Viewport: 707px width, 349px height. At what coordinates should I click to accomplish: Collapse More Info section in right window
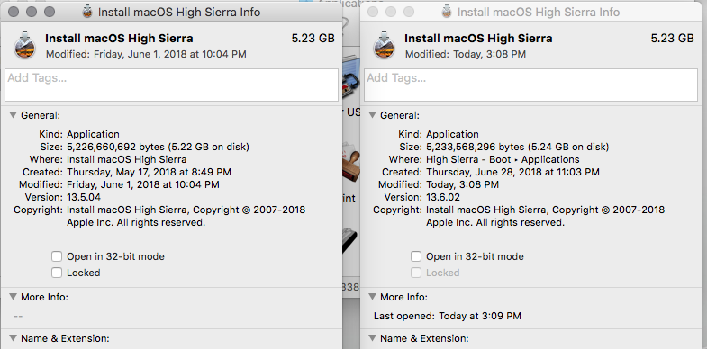click(372, 297)
